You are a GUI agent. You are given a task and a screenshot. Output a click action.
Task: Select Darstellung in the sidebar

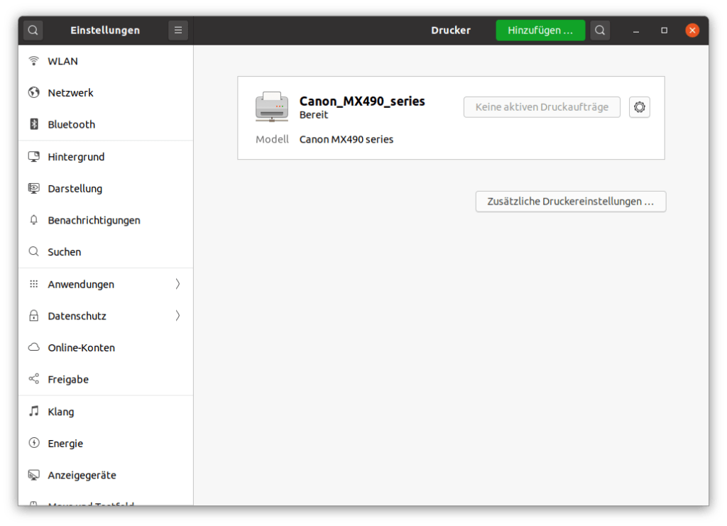coord(75,189)
